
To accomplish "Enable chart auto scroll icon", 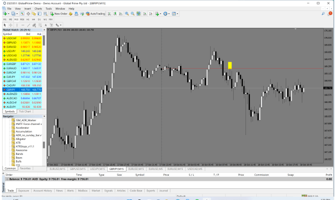I will tap(145, 14).
